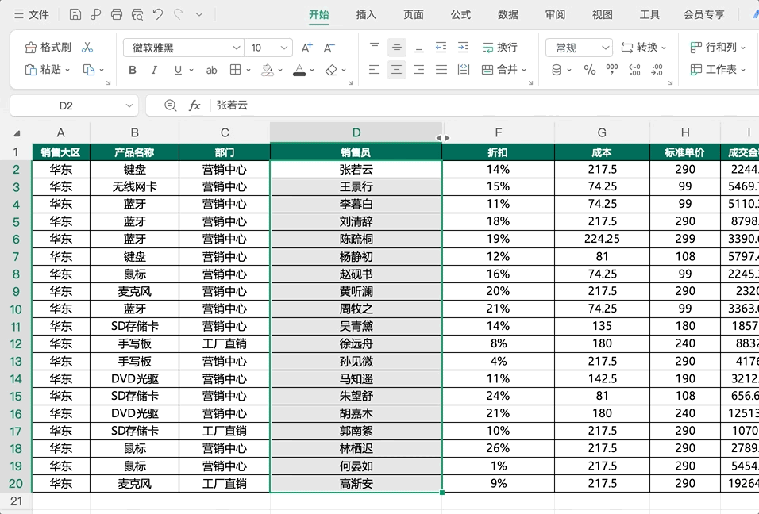759x514 pixels.
Task: Click the distributed alignment icon
Action: click(463, 70)
